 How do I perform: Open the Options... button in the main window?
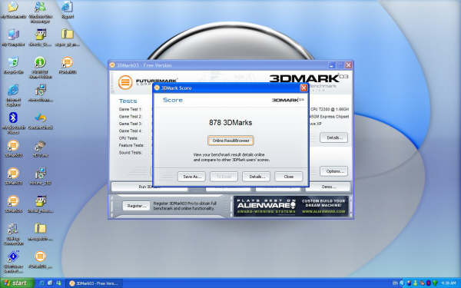[x=333, y=171]
